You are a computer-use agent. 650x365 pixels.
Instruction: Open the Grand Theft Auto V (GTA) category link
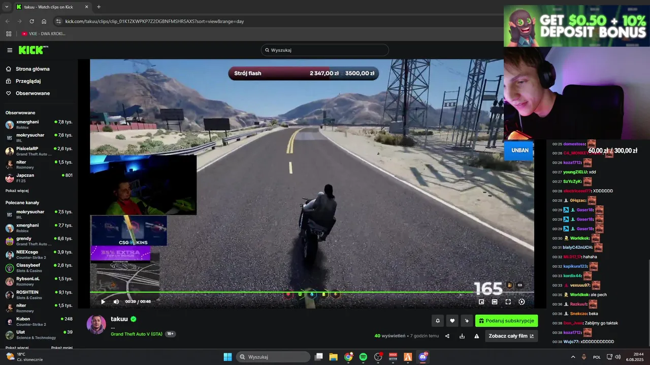137,334
